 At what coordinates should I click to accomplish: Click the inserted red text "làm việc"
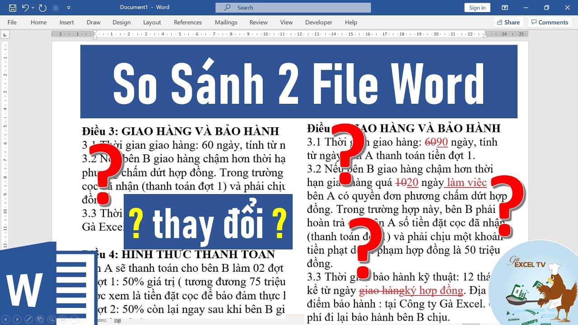click(x=466, y=182)
